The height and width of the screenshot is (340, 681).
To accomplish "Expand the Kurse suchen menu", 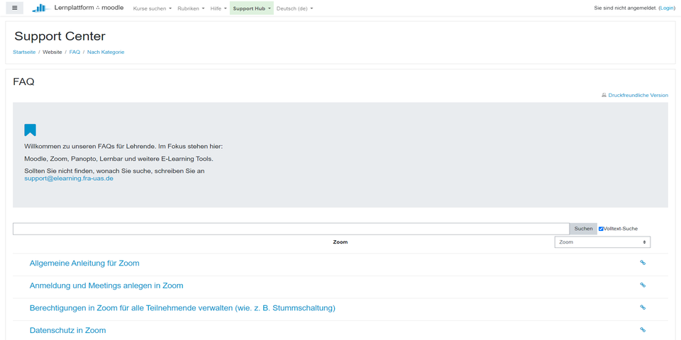I will click(x=152, y=8).
